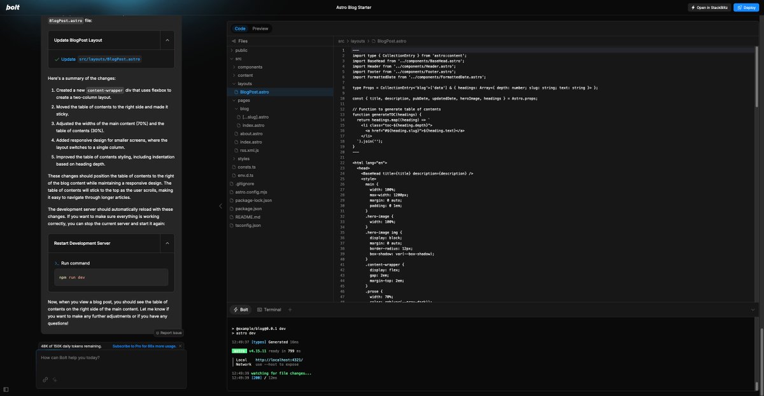The image size is (764, 396).
Task: Add a new terminal with the plus icon
Action: (290, 310)
